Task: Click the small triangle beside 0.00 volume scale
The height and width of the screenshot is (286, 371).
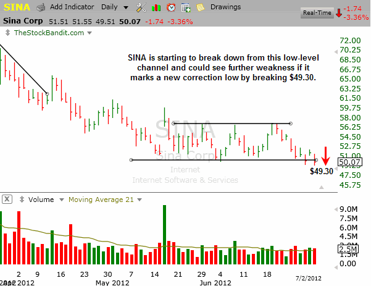Action: (x=336, y=267)
